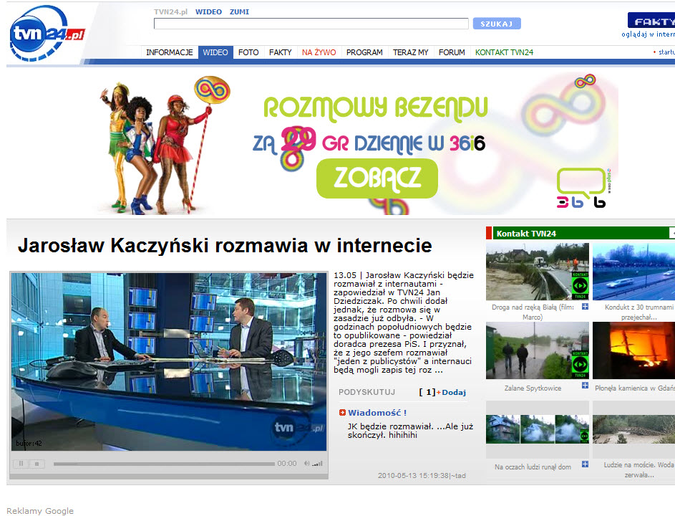
Task: Click comment text 'JK będzie rozmawiał'
Action: (x=410, y=431)
